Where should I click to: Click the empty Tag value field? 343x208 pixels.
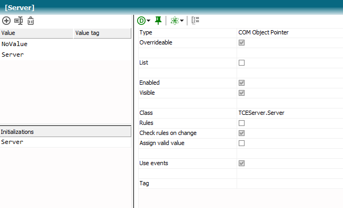pos(290,184)
